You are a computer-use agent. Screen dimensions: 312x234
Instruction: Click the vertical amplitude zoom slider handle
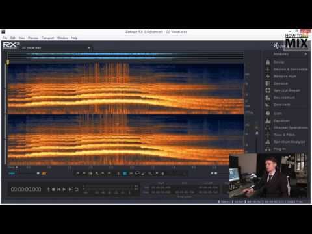coord(257,133)
